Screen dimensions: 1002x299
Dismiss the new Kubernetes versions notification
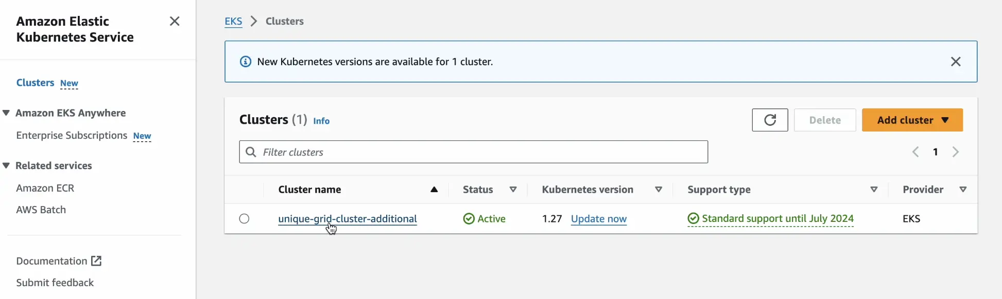956,61
